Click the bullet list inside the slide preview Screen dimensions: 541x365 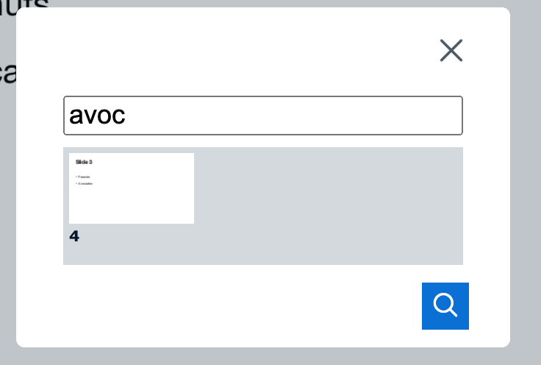(85, 180)
